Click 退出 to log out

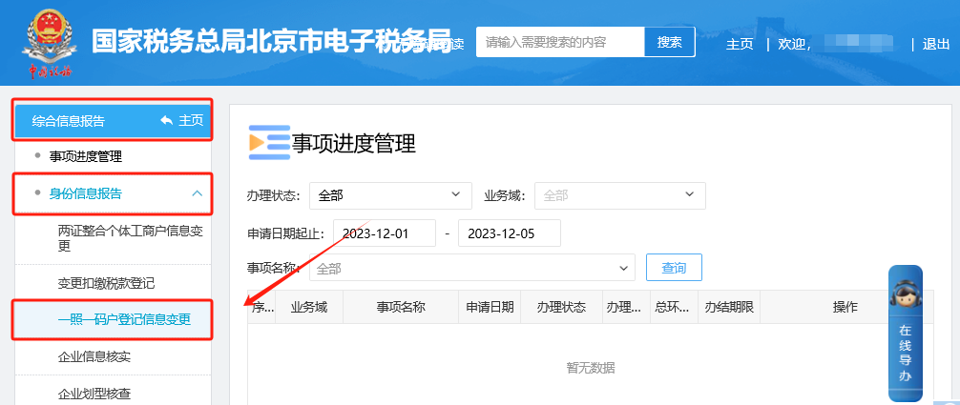[x=936, y=44]
